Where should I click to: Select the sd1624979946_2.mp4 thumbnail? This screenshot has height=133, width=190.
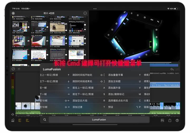76,41
